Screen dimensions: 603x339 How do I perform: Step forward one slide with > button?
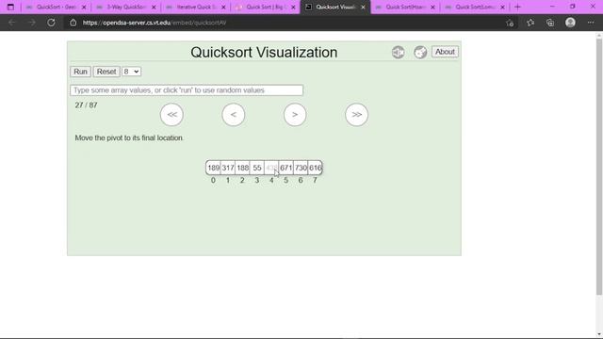point(295,115)
